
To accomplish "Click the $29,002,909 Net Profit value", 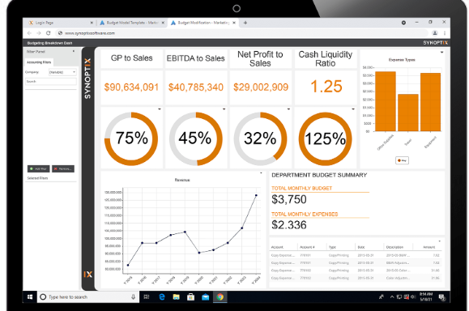I will tap(261, 87).
